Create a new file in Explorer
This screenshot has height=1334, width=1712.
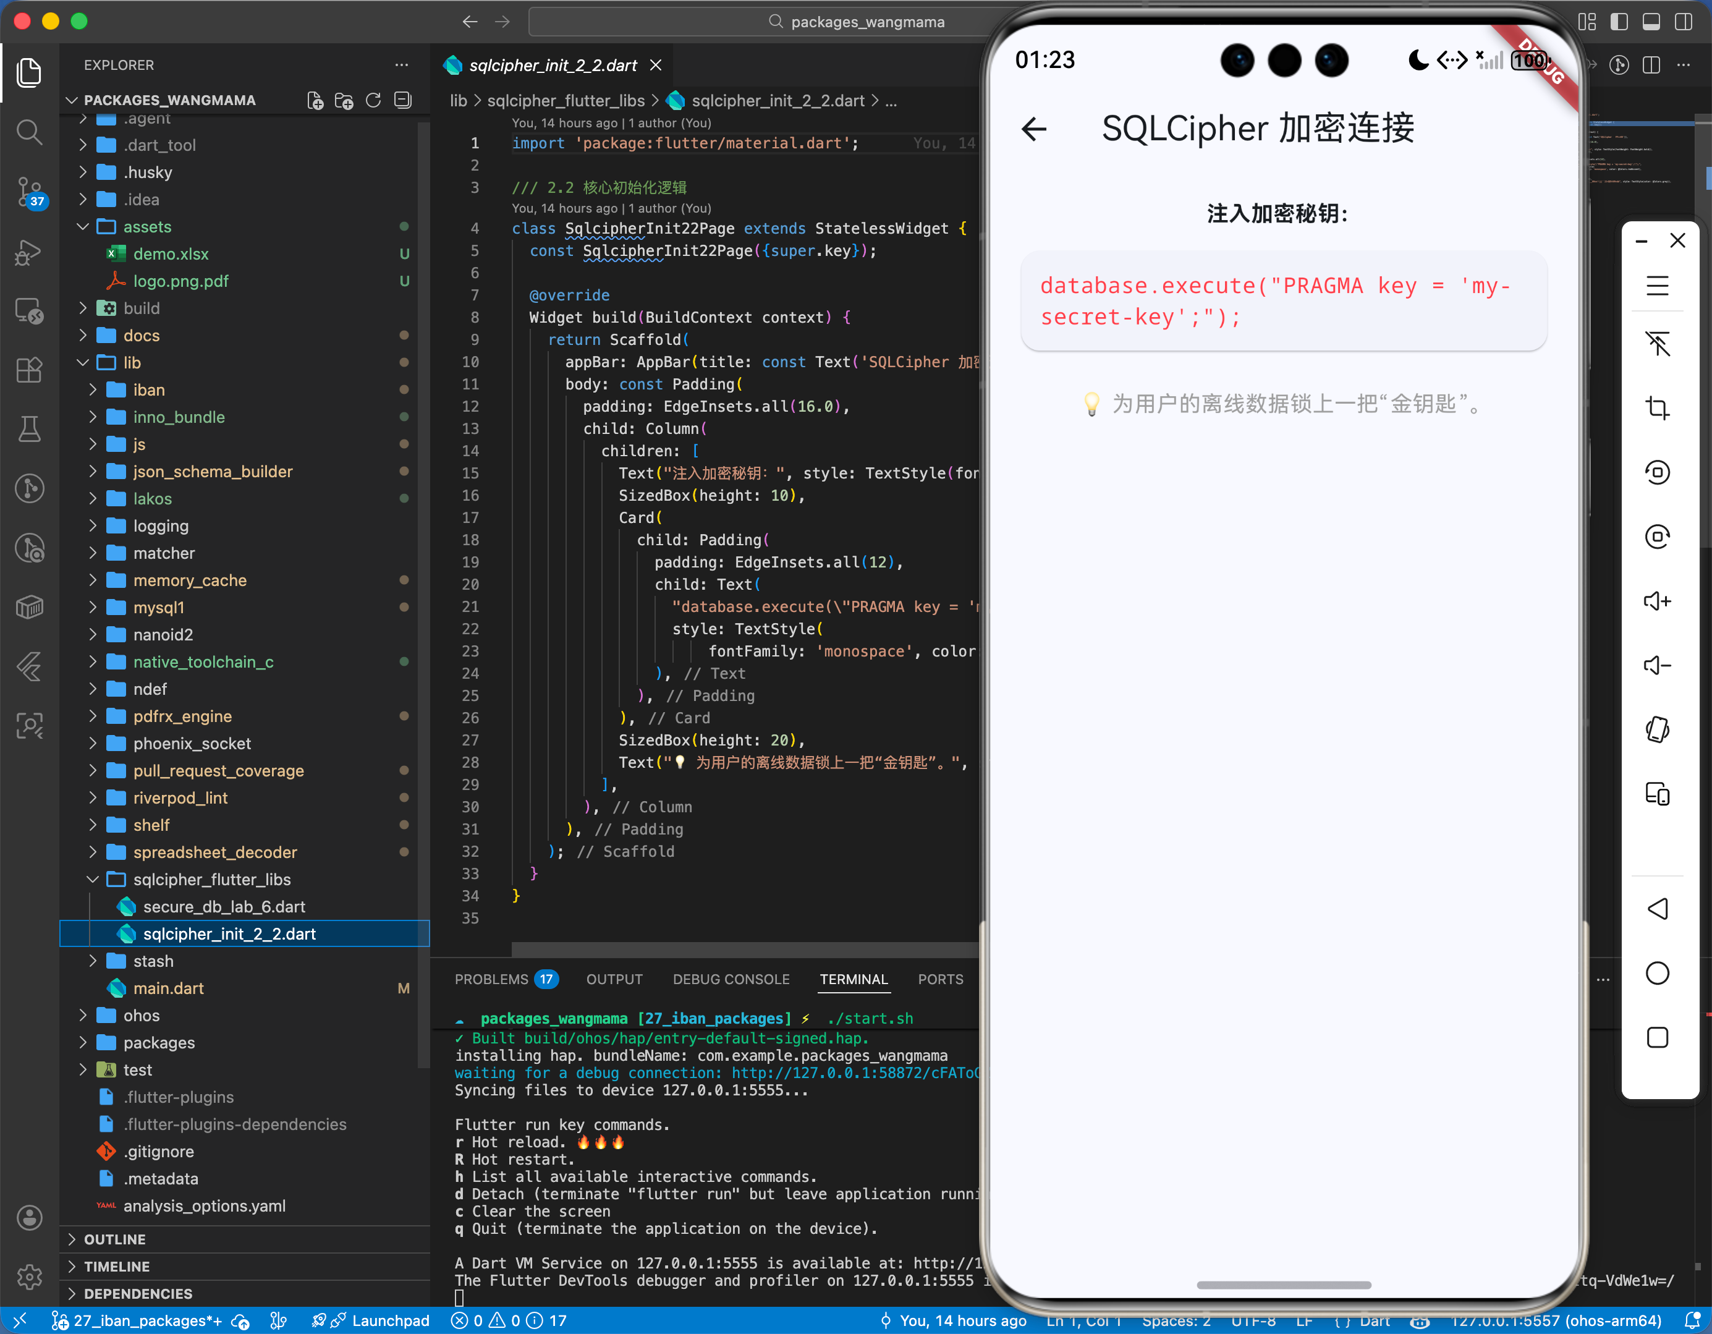tap(315, 100)
